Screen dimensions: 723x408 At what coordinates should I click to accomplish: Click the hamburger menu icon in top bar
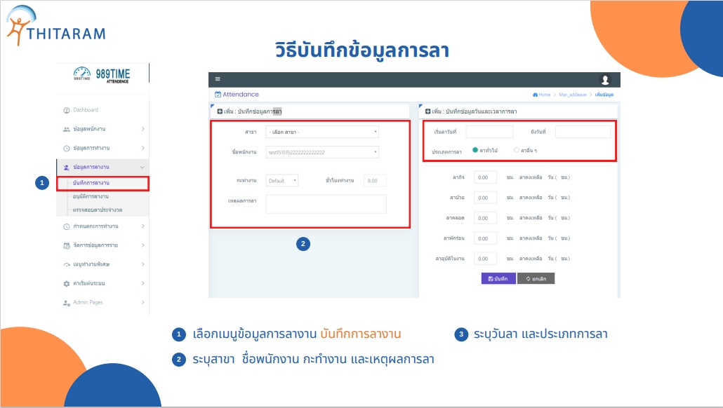[x=218, y=79]
